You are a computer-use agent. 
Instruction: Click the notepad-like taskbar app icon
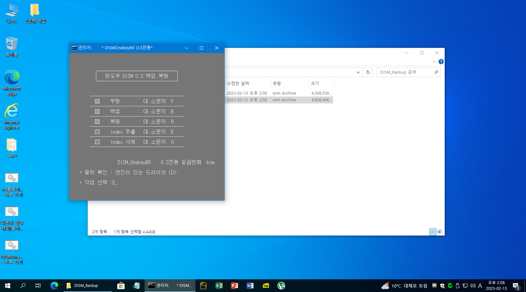click(136, 286)
